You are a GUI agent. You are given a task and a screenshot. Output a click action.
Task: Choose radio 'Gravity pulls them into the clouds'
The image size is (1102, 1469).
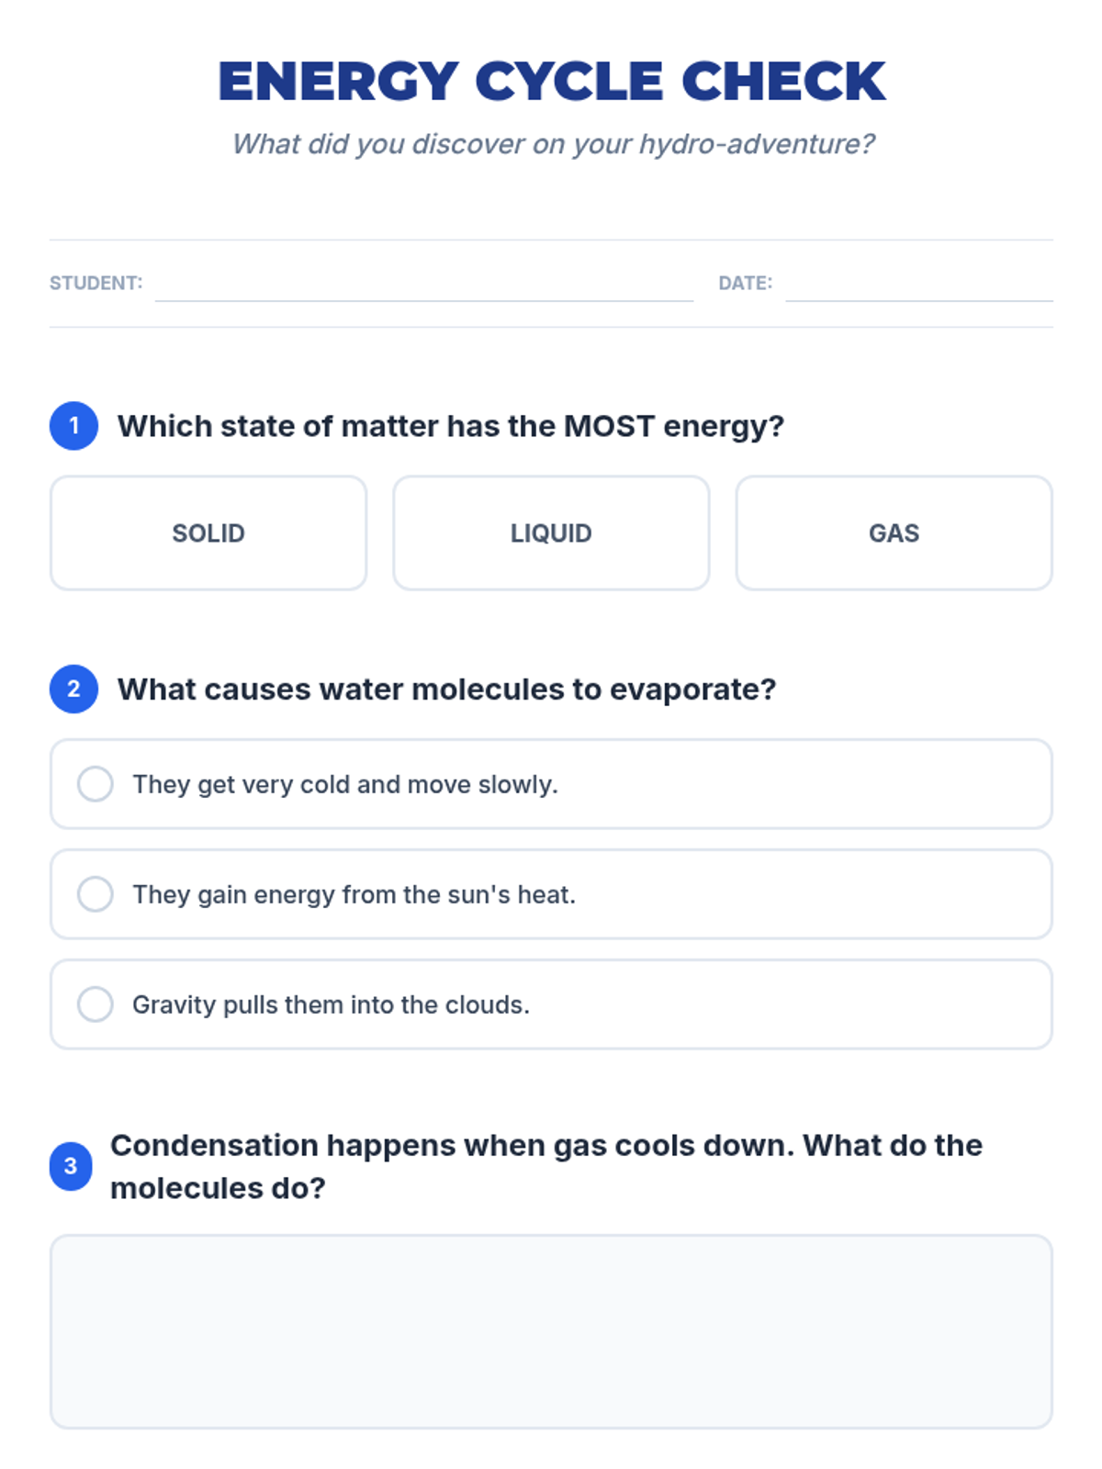96,1004
